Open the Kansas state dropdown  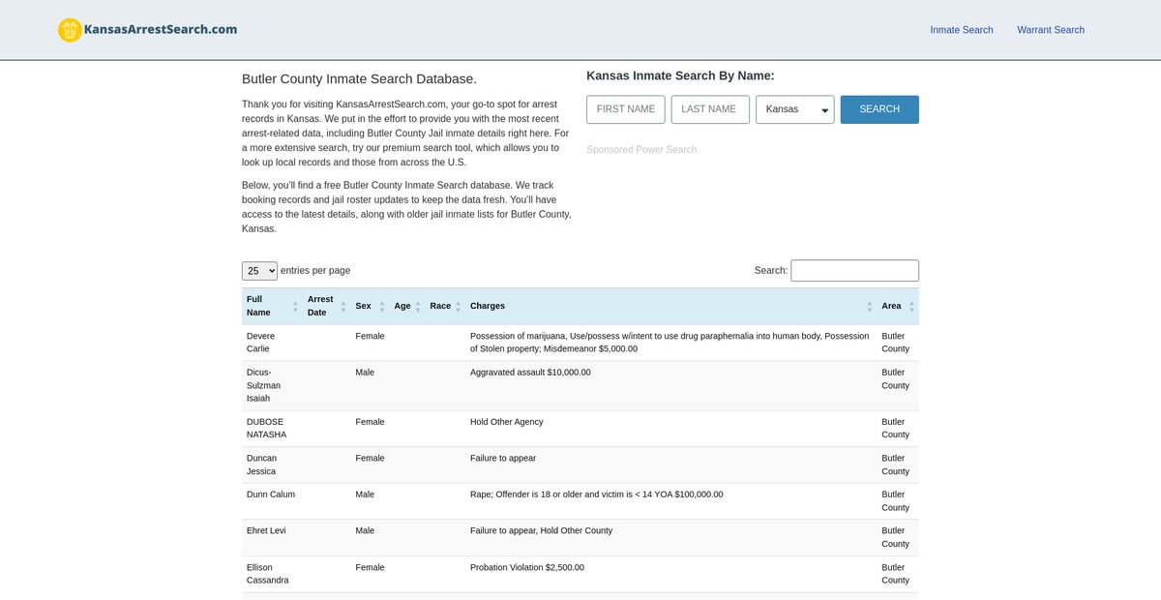[x=794, y=109]
